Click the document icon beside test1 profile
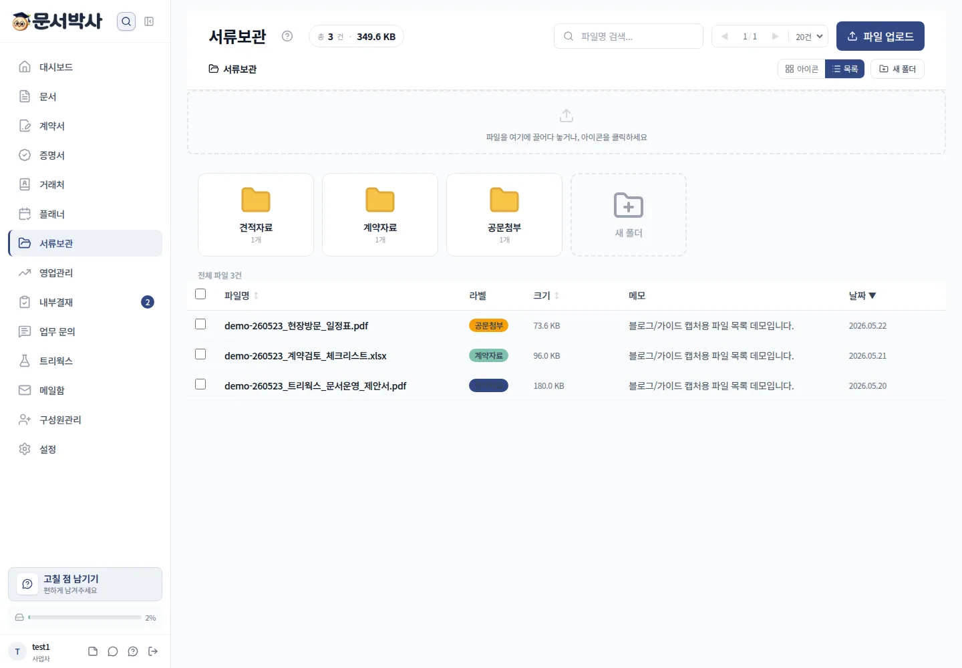 point(93,651)
